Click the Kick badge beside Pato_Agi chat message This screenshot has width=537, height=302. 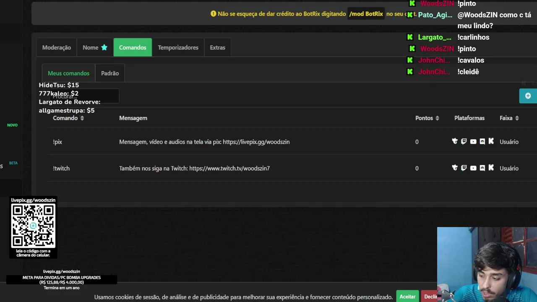410,15
